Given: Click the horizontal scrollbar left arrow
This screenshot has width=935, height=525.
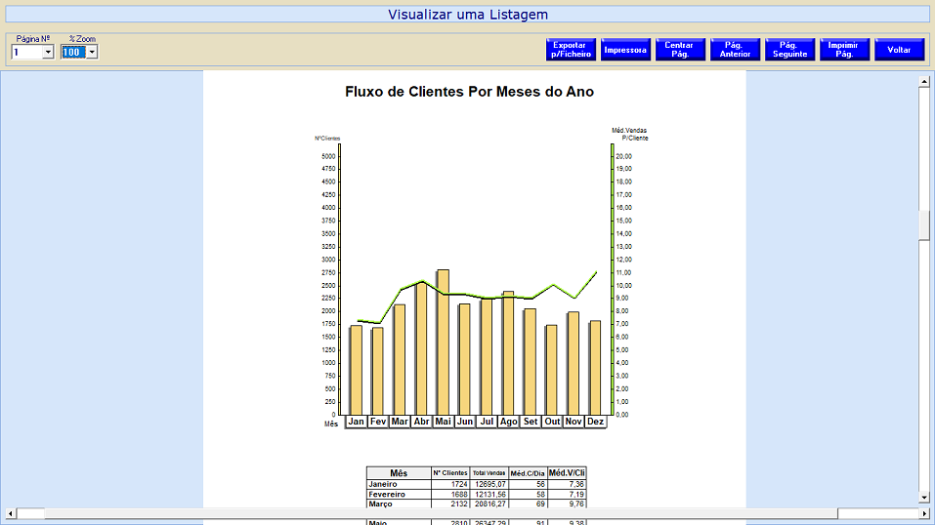Looking at the screenshot, I should (x=10, y=513).
